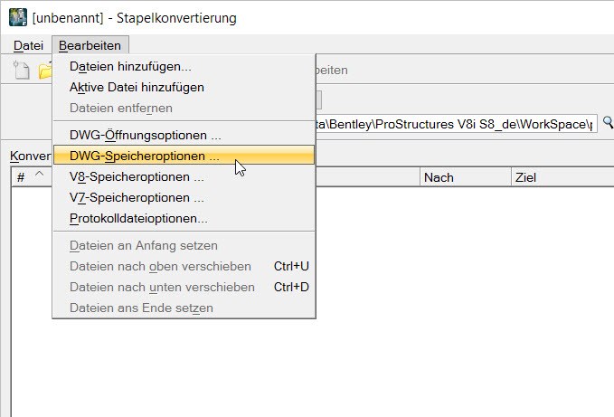Click the Stapelkonvertierung app icon in title bar

click(x=18, y=17)
